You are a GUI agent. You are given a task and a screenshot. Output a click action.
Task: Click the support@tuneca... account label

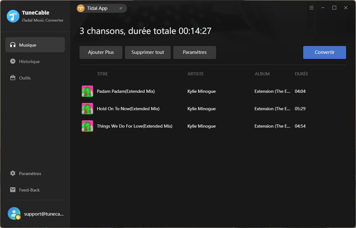(44, 214)
